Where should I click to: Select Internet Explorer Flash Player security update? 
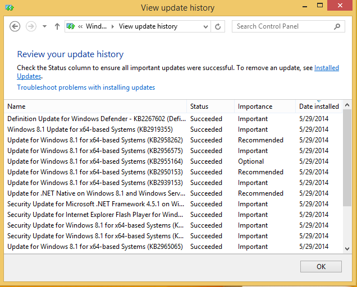coord(173,215)
